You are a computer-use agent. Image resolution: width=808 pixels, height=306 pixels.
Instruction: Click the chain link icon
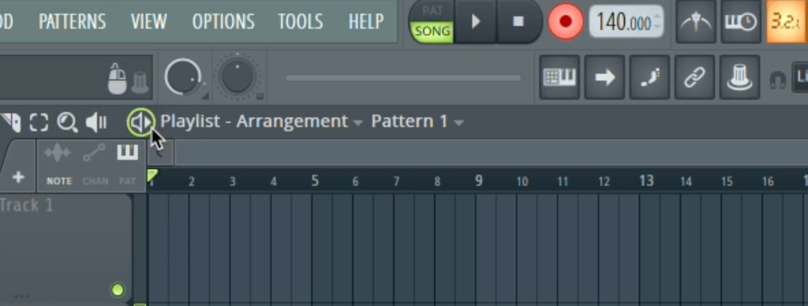pos(694,78)
